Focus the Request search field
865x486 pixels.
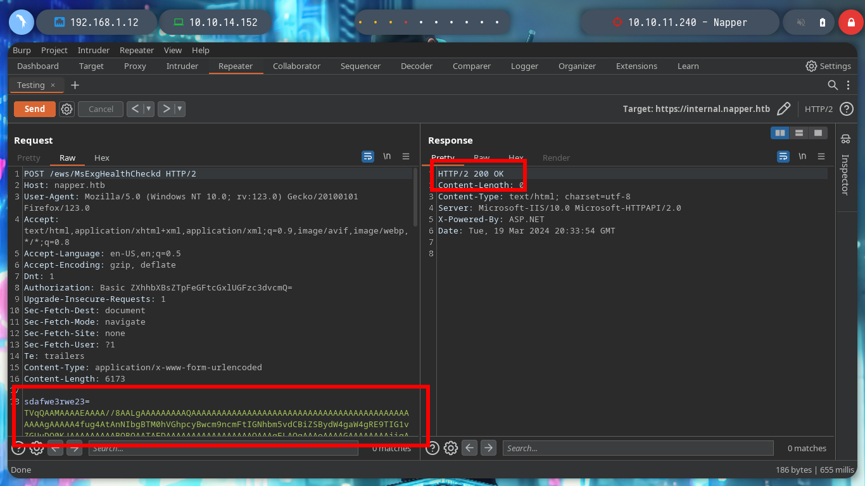(223, 448)
